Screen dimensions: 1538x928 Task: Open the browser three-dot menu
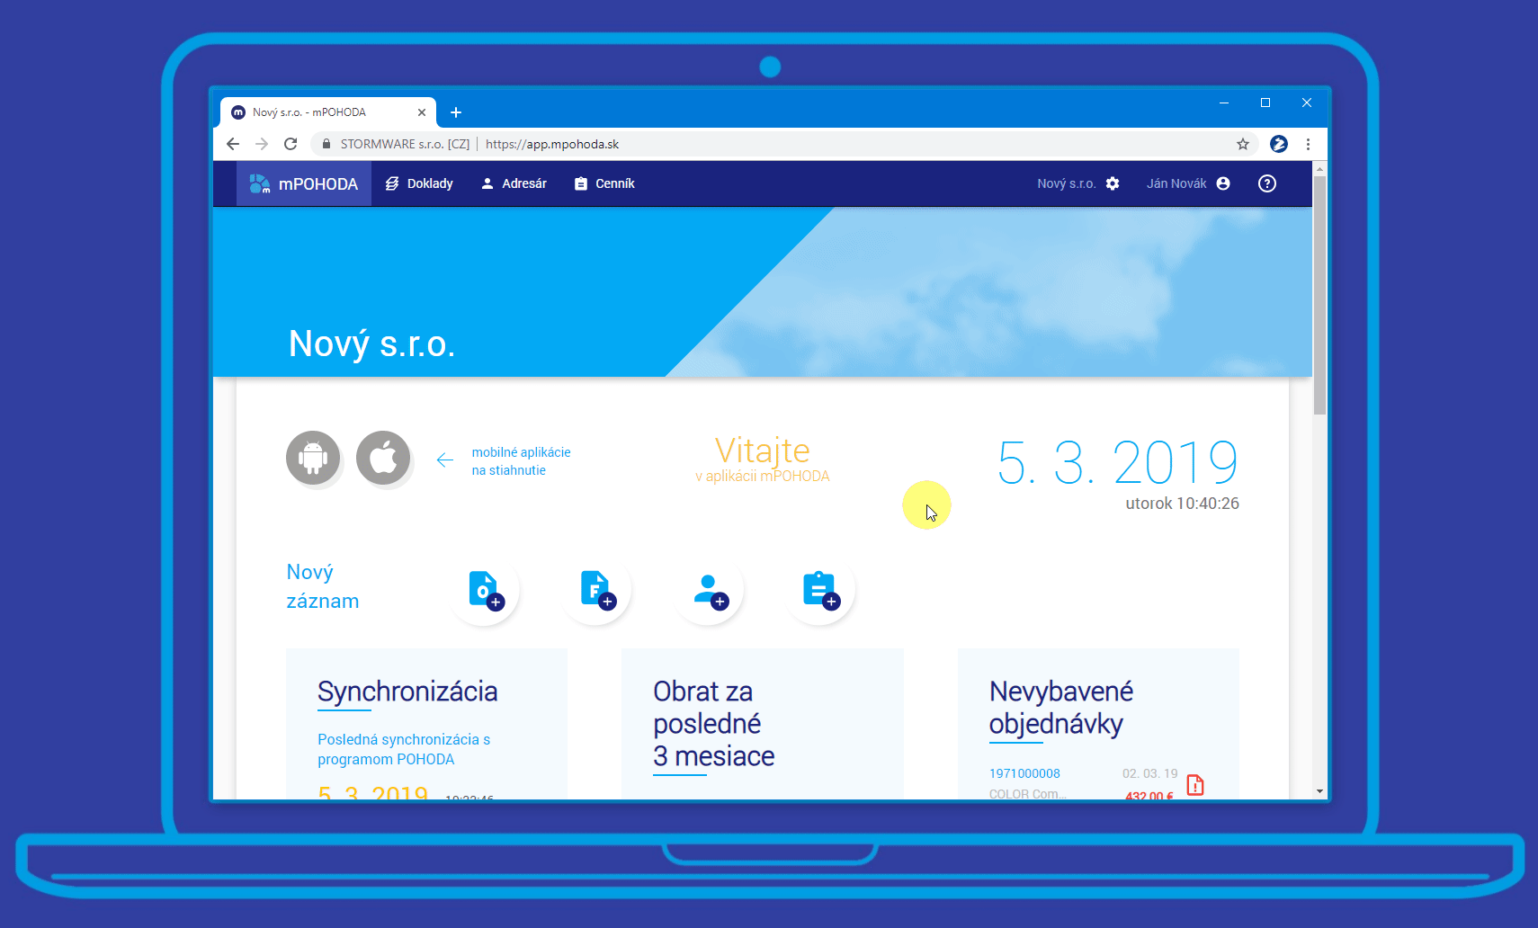coord(1308,144)
